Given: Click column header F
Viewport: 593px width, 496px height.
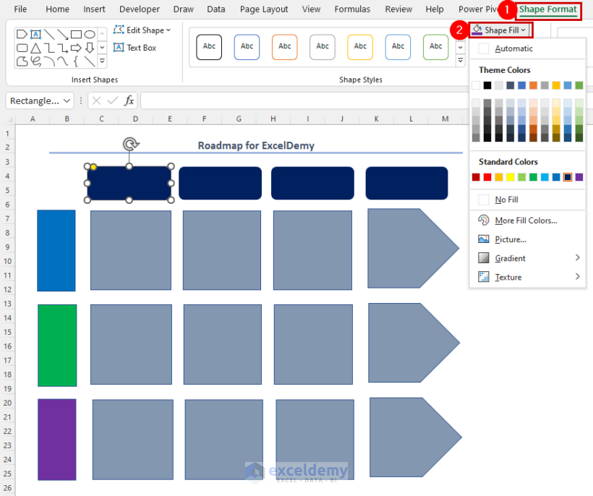Looking at the screenshot, I should [x=204, y=119].
